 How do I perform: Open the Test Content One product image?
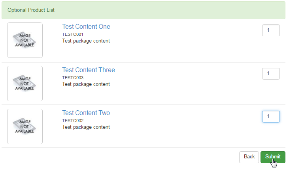click(x=25, y=40)
